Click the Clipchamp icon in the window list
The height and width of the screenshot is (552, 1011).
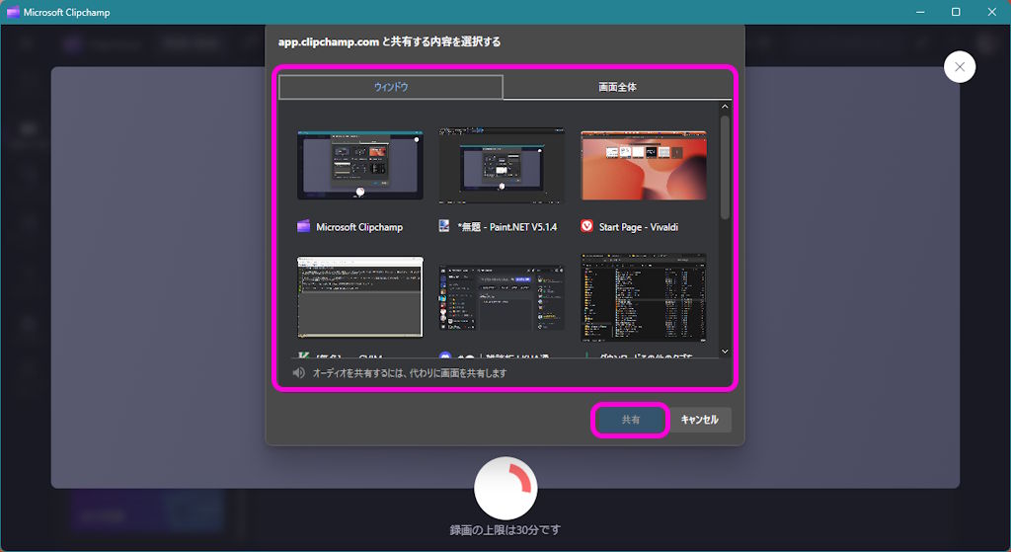(x=303, y=226)
